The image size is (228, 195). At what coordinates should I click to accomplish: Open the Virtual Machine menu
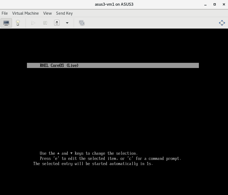pos(25,13)
